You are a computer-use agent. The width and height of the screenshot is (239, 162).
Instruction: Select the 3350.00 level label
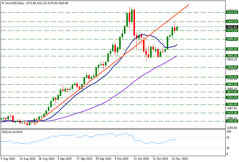click(232, 121)
